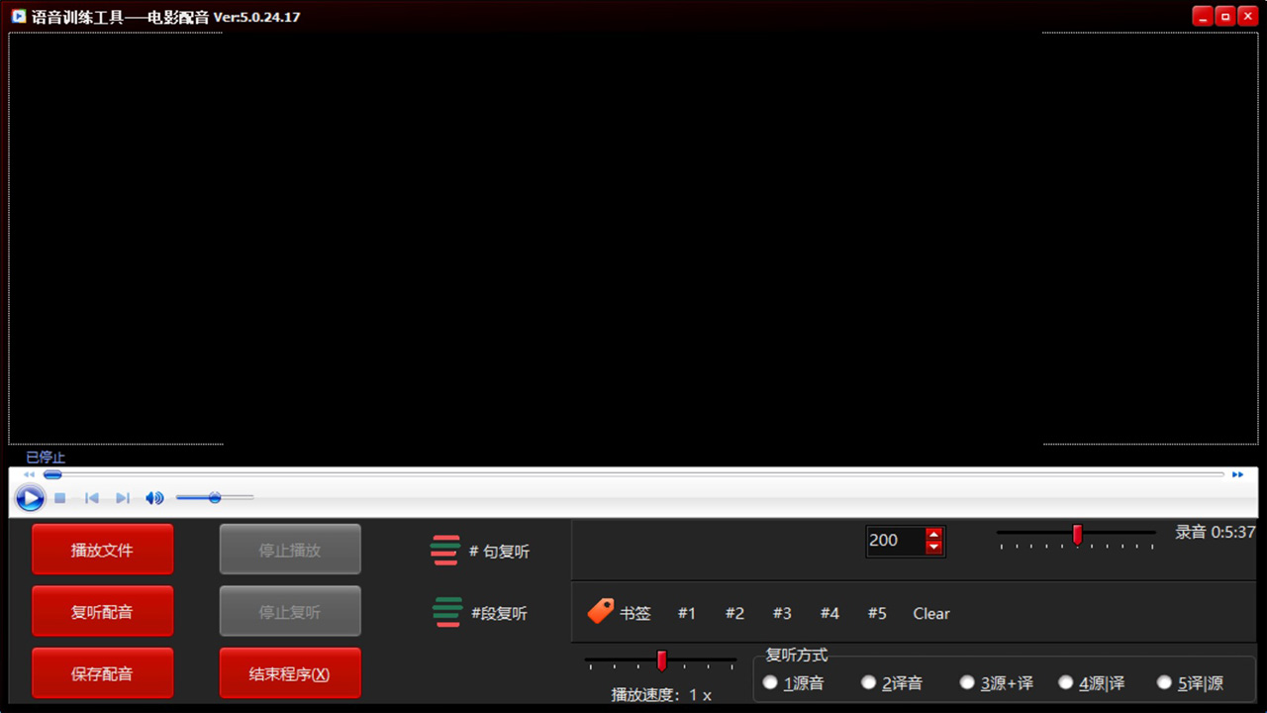Viewport: 1267px width, 713px height.
Task: Jump to bookmark #3
Action: pyautogui.click(x=782, y=613)
